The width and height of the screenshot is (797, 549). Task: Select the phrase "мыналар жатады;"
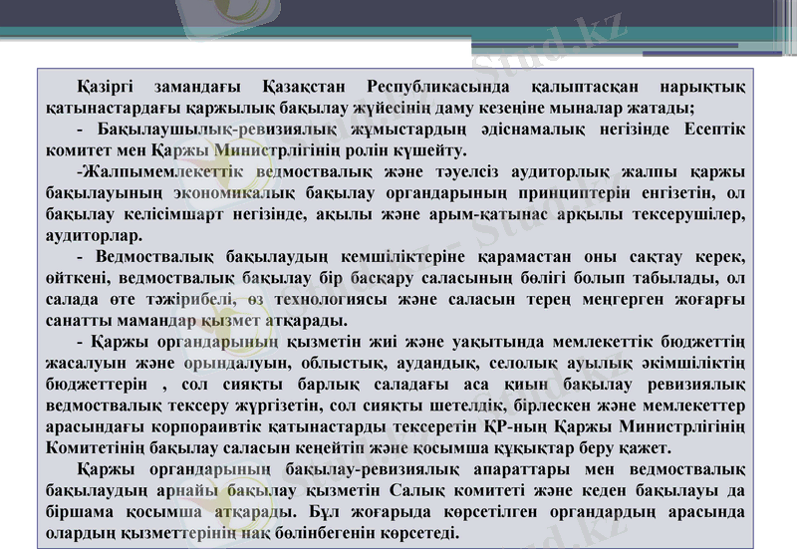pyautogui.click(x=620, y=108)
